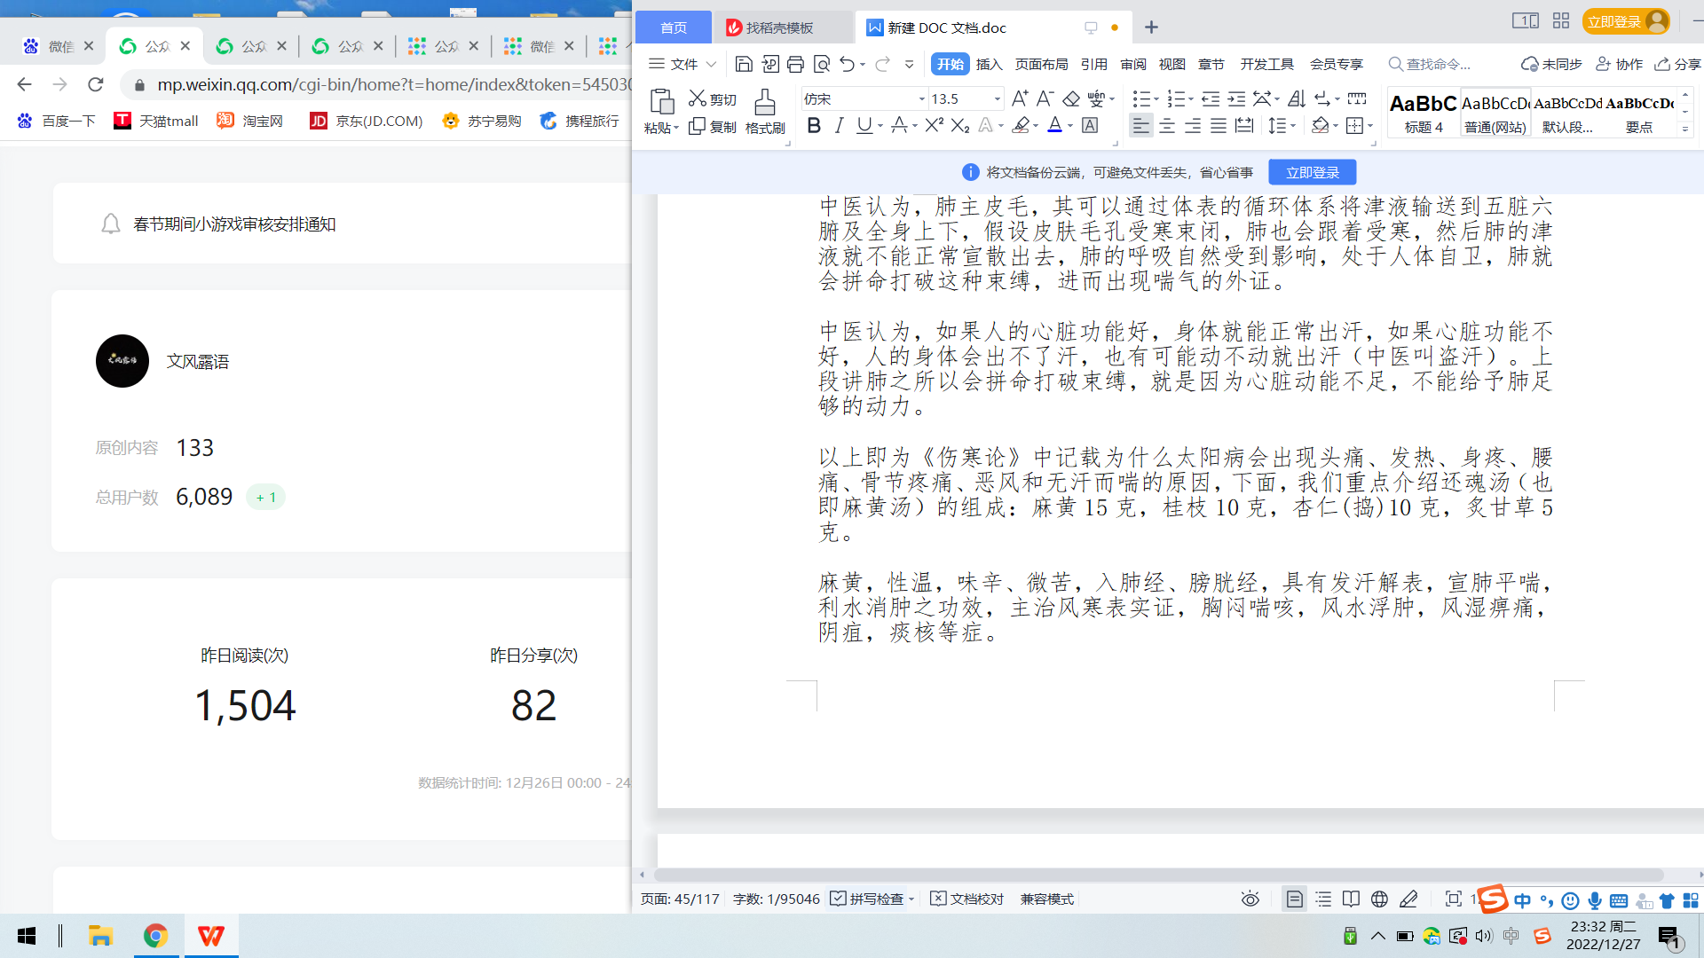Open the line spacing dropdown arrow
The image size is (1704, 958).
click(x=1293, y=126)
